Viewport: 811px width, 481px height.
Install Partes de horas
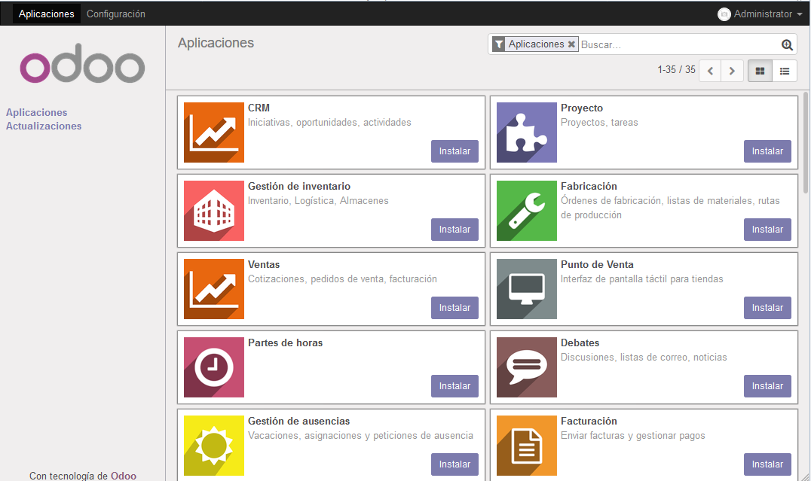(454, 386)
